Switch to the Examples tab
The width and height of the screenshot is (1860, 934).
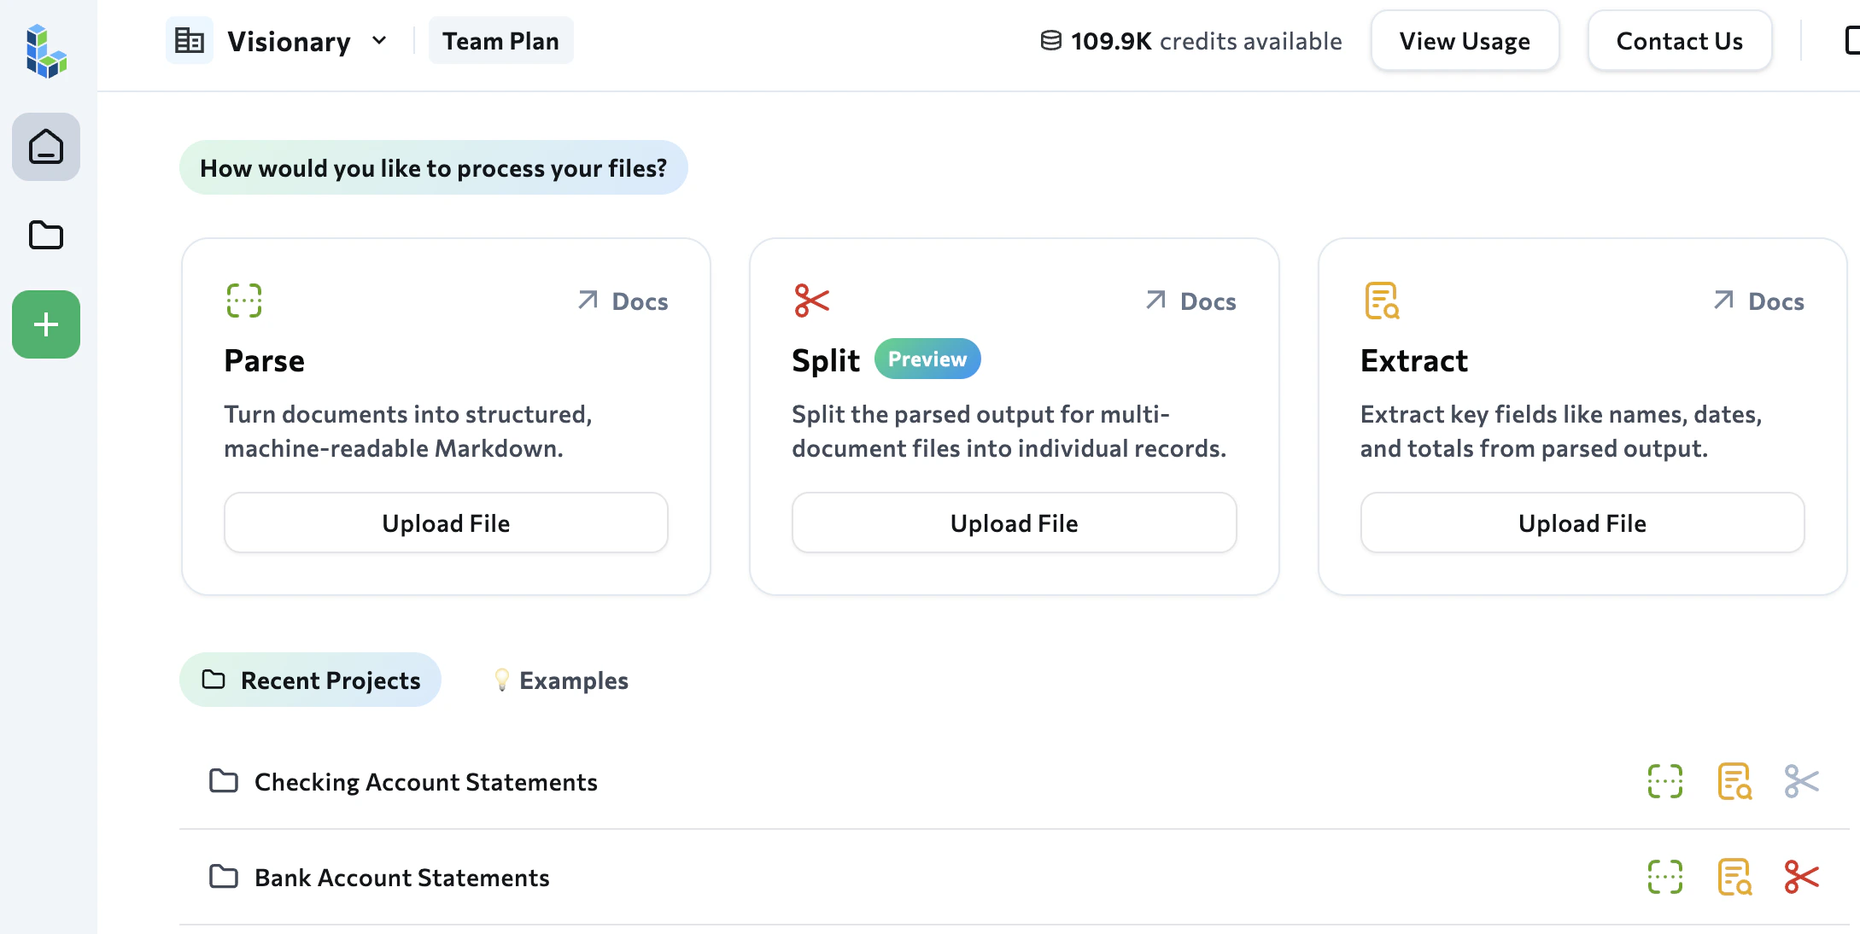562,680
